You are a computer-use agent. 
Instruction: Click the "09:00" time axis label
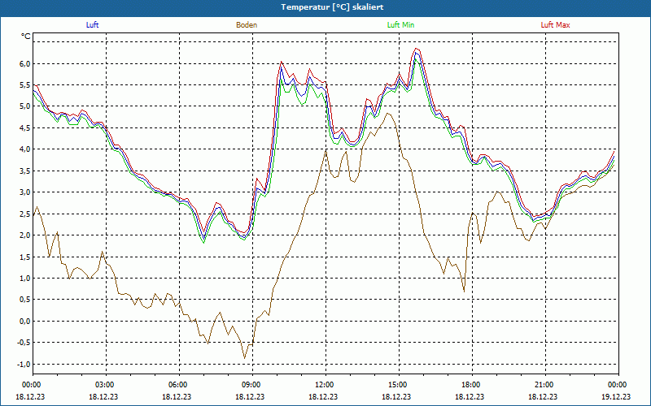tap(252, 385)
